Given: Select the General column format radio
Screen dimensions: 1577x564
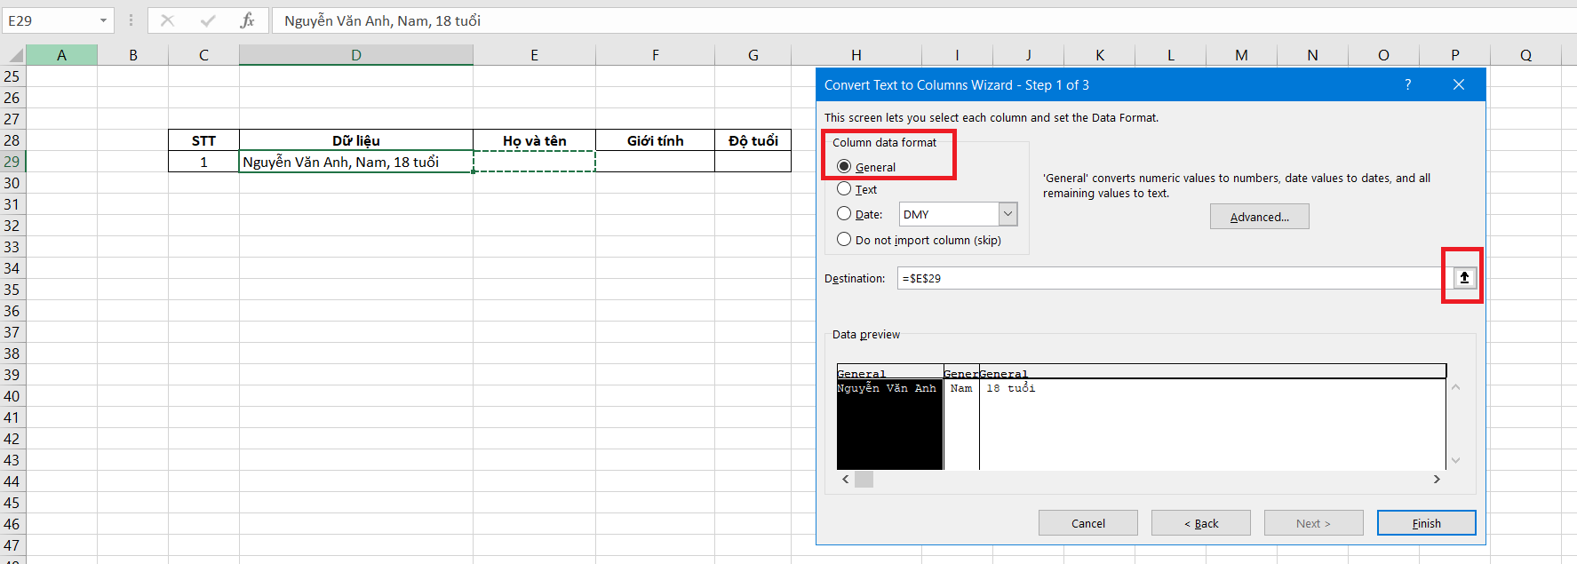Looking at the screenshot, I should tap(844, 167).
